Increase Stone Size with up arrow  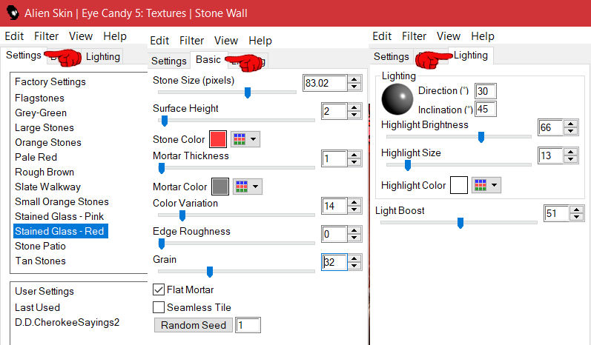tap(354, 79)
